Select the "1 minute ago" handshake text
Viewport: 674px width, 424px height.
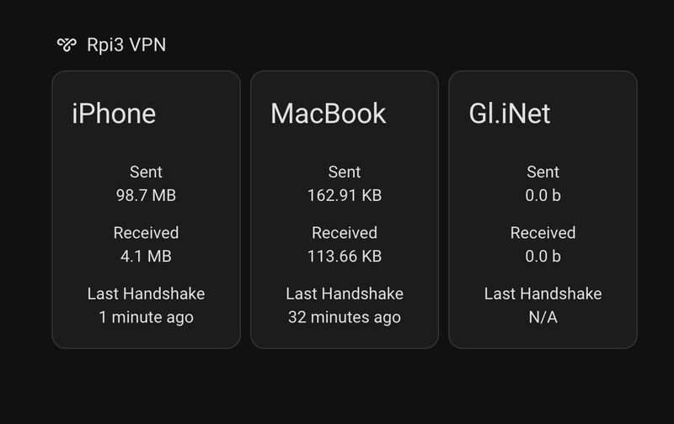pos(146,317)
